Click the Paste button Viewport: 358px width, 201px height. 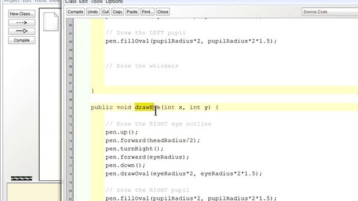click(x=132, y=12)
